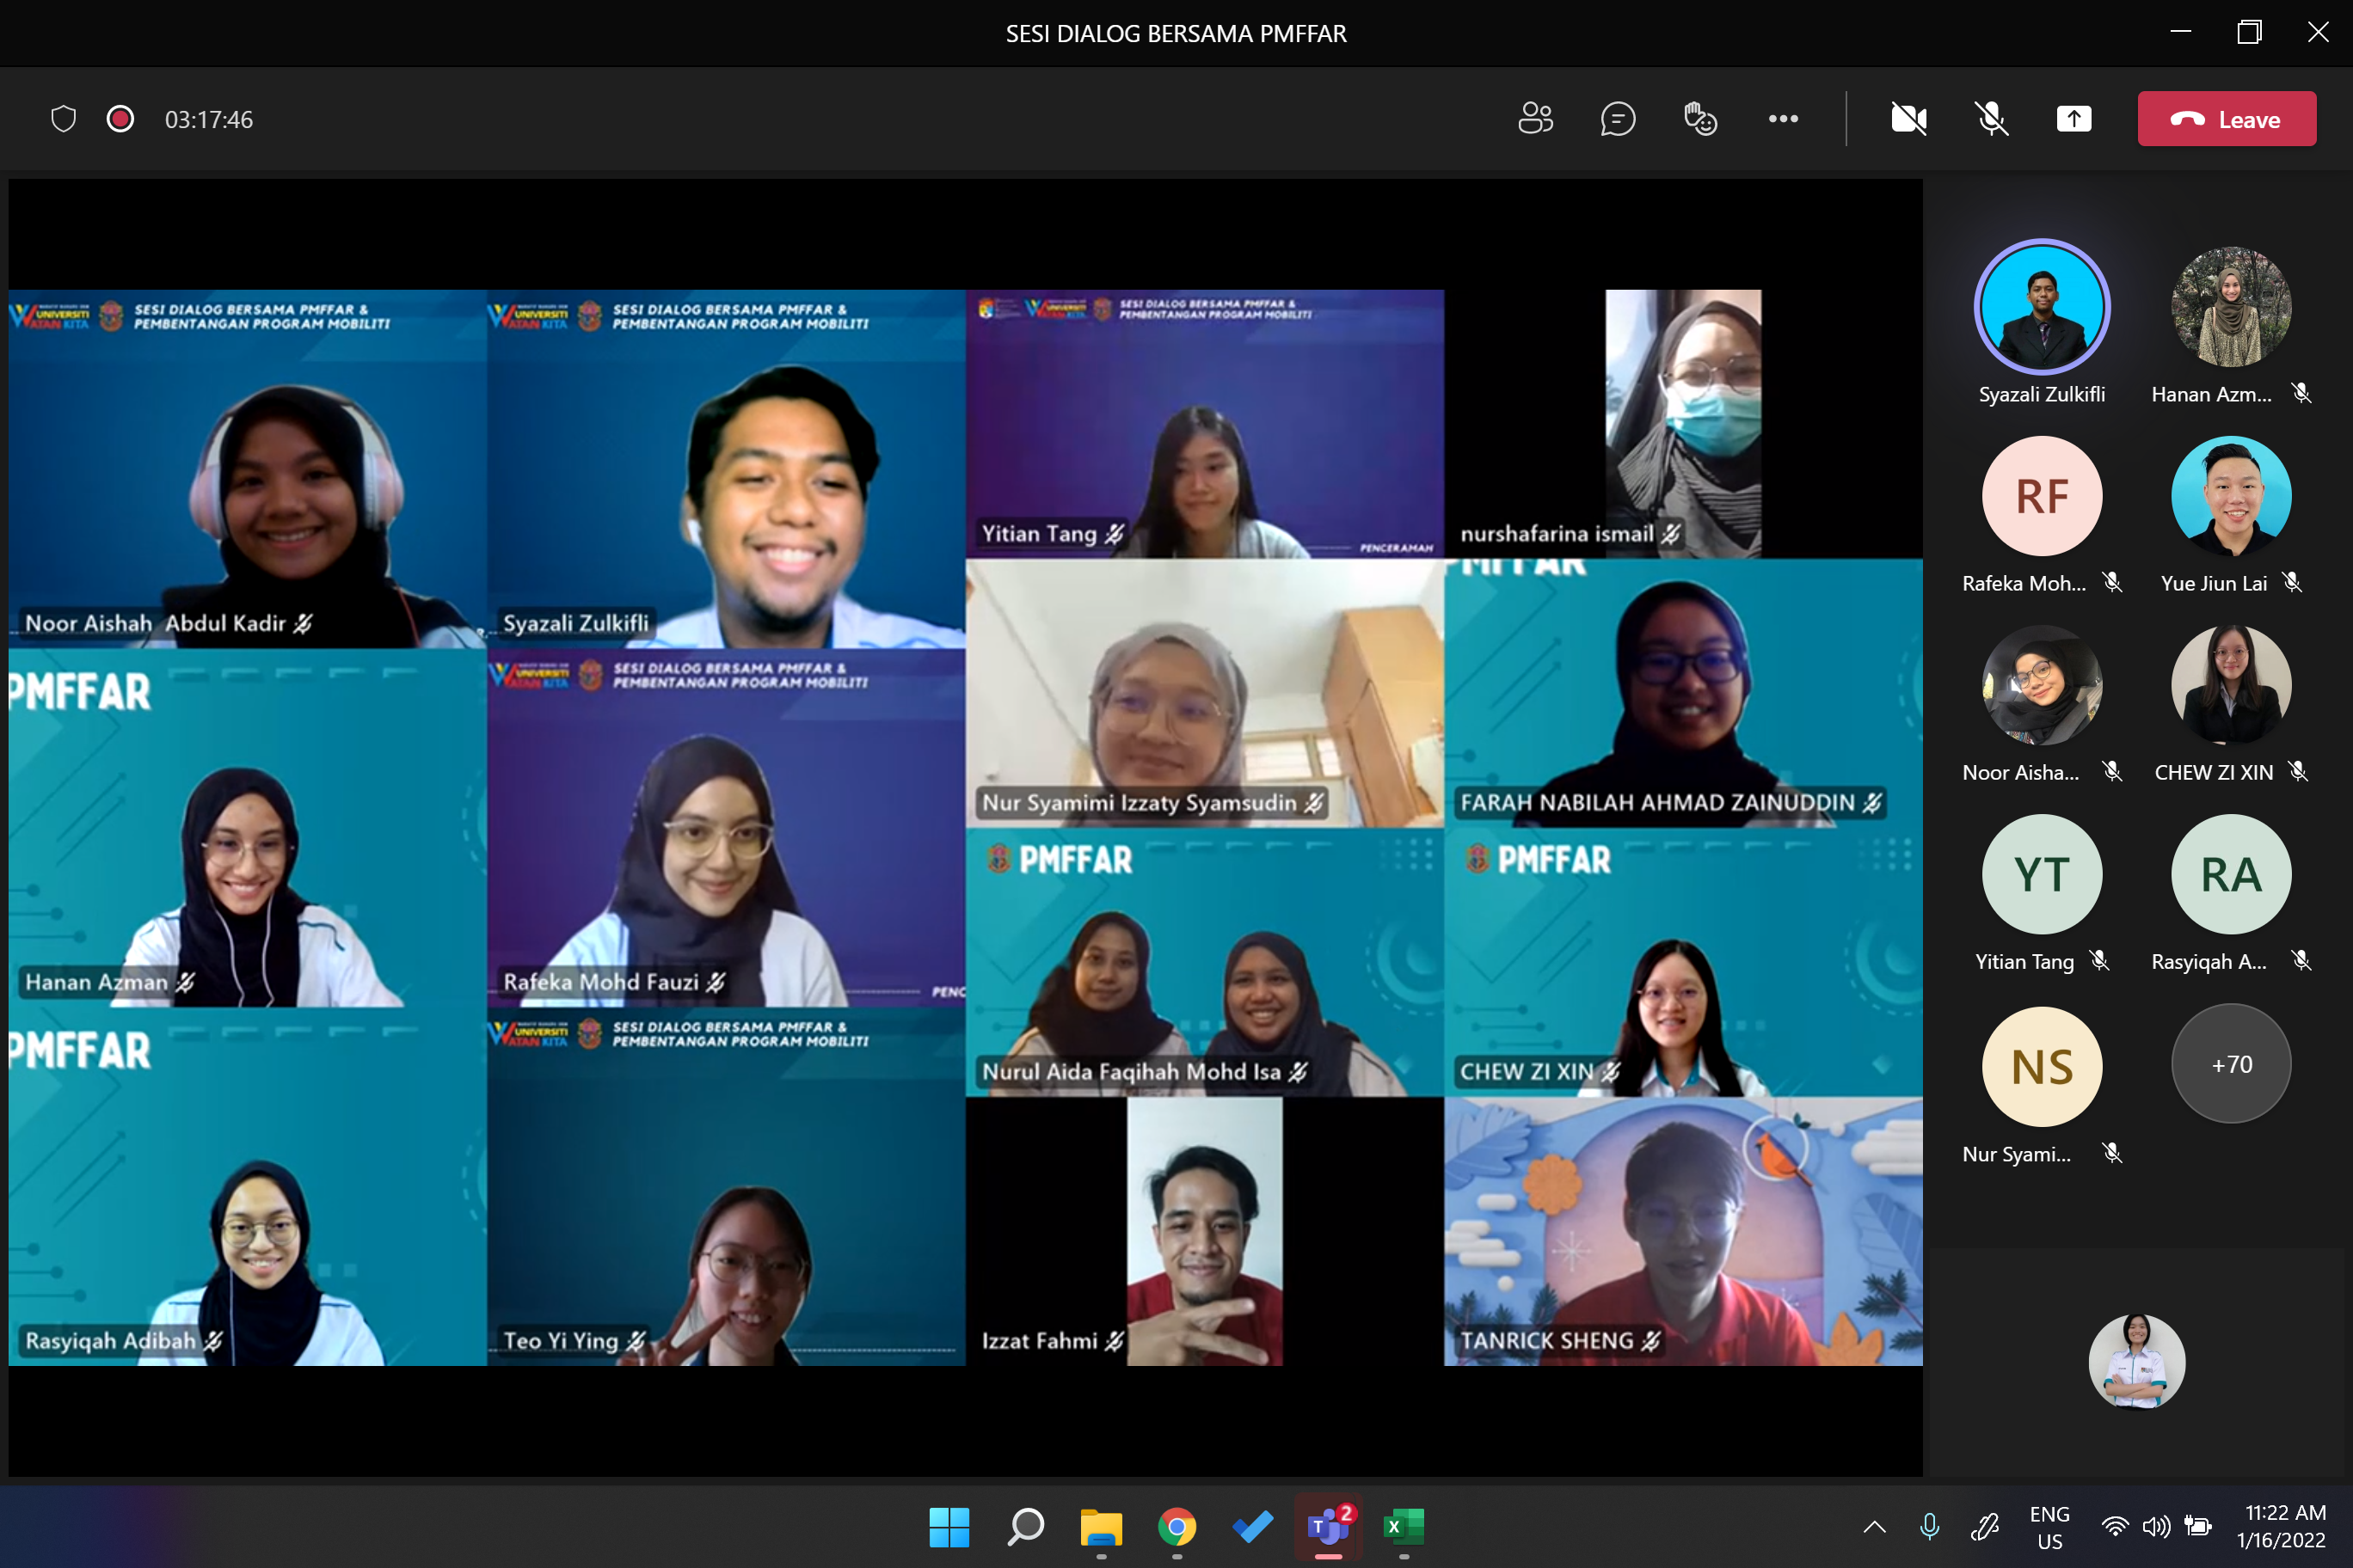
Task: Show hidden system tray icons
Action: pos(1874,1526)
